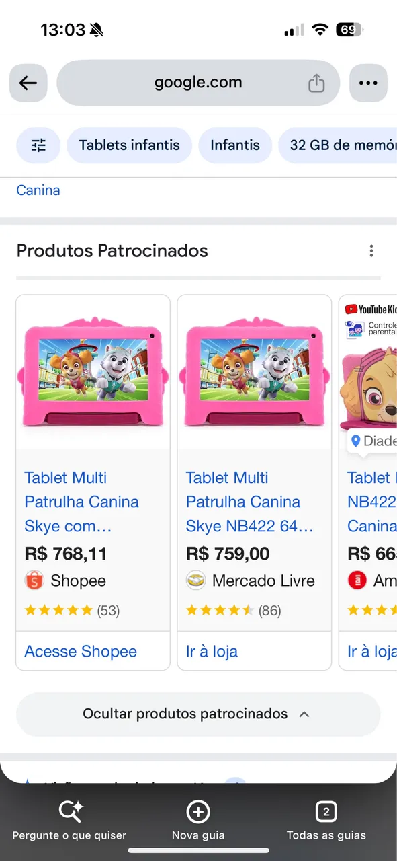397x861 pixels.
Task: Select the Infantis filter chip
Action: (x=235, y=145)
